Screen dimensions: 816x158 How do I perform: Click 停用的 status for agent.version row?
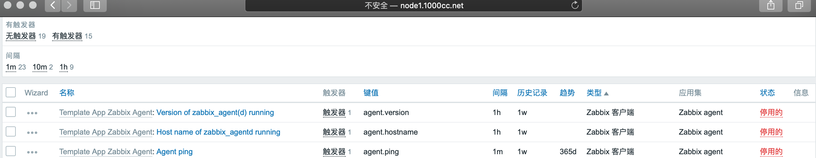click(x=771, y=112)
